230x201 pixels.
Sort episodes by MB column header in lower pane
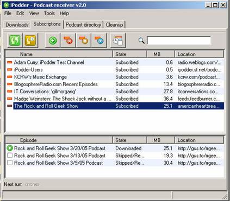(160, 140)
